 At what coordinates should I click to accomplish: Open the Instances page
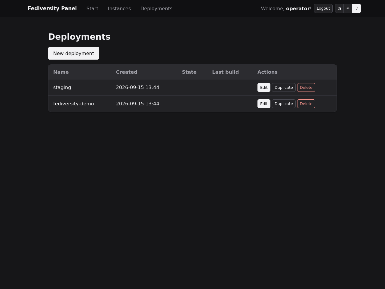coord(119,8)
